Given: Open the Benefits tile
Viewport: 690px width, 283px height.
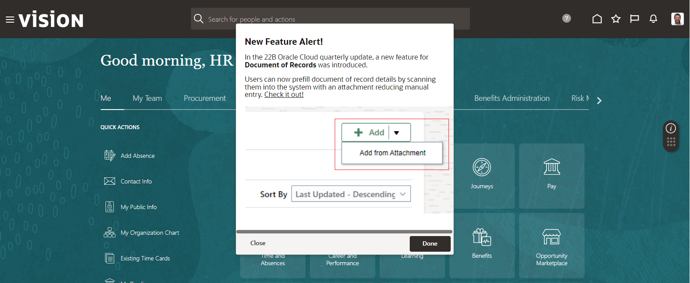Looking at the screenshot, I should click(482, 246).
